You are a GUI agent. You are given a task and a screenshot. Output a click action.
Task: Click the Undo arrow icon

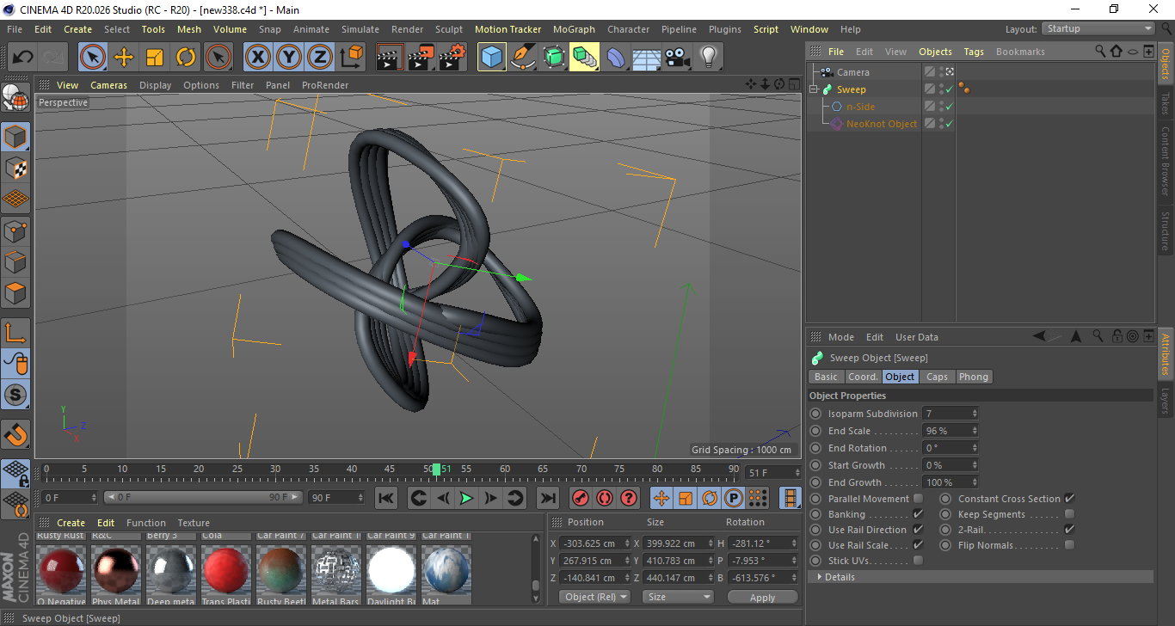tap(22, 58)
